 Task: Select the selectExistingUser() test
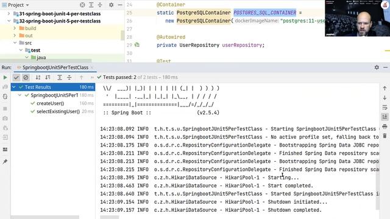[58, 111]
